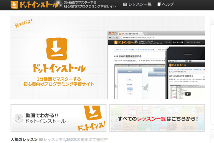This screenshot has width=214, height=143.
Task: Click the book icon beside ヘルプ
Action: click(159, 4)
